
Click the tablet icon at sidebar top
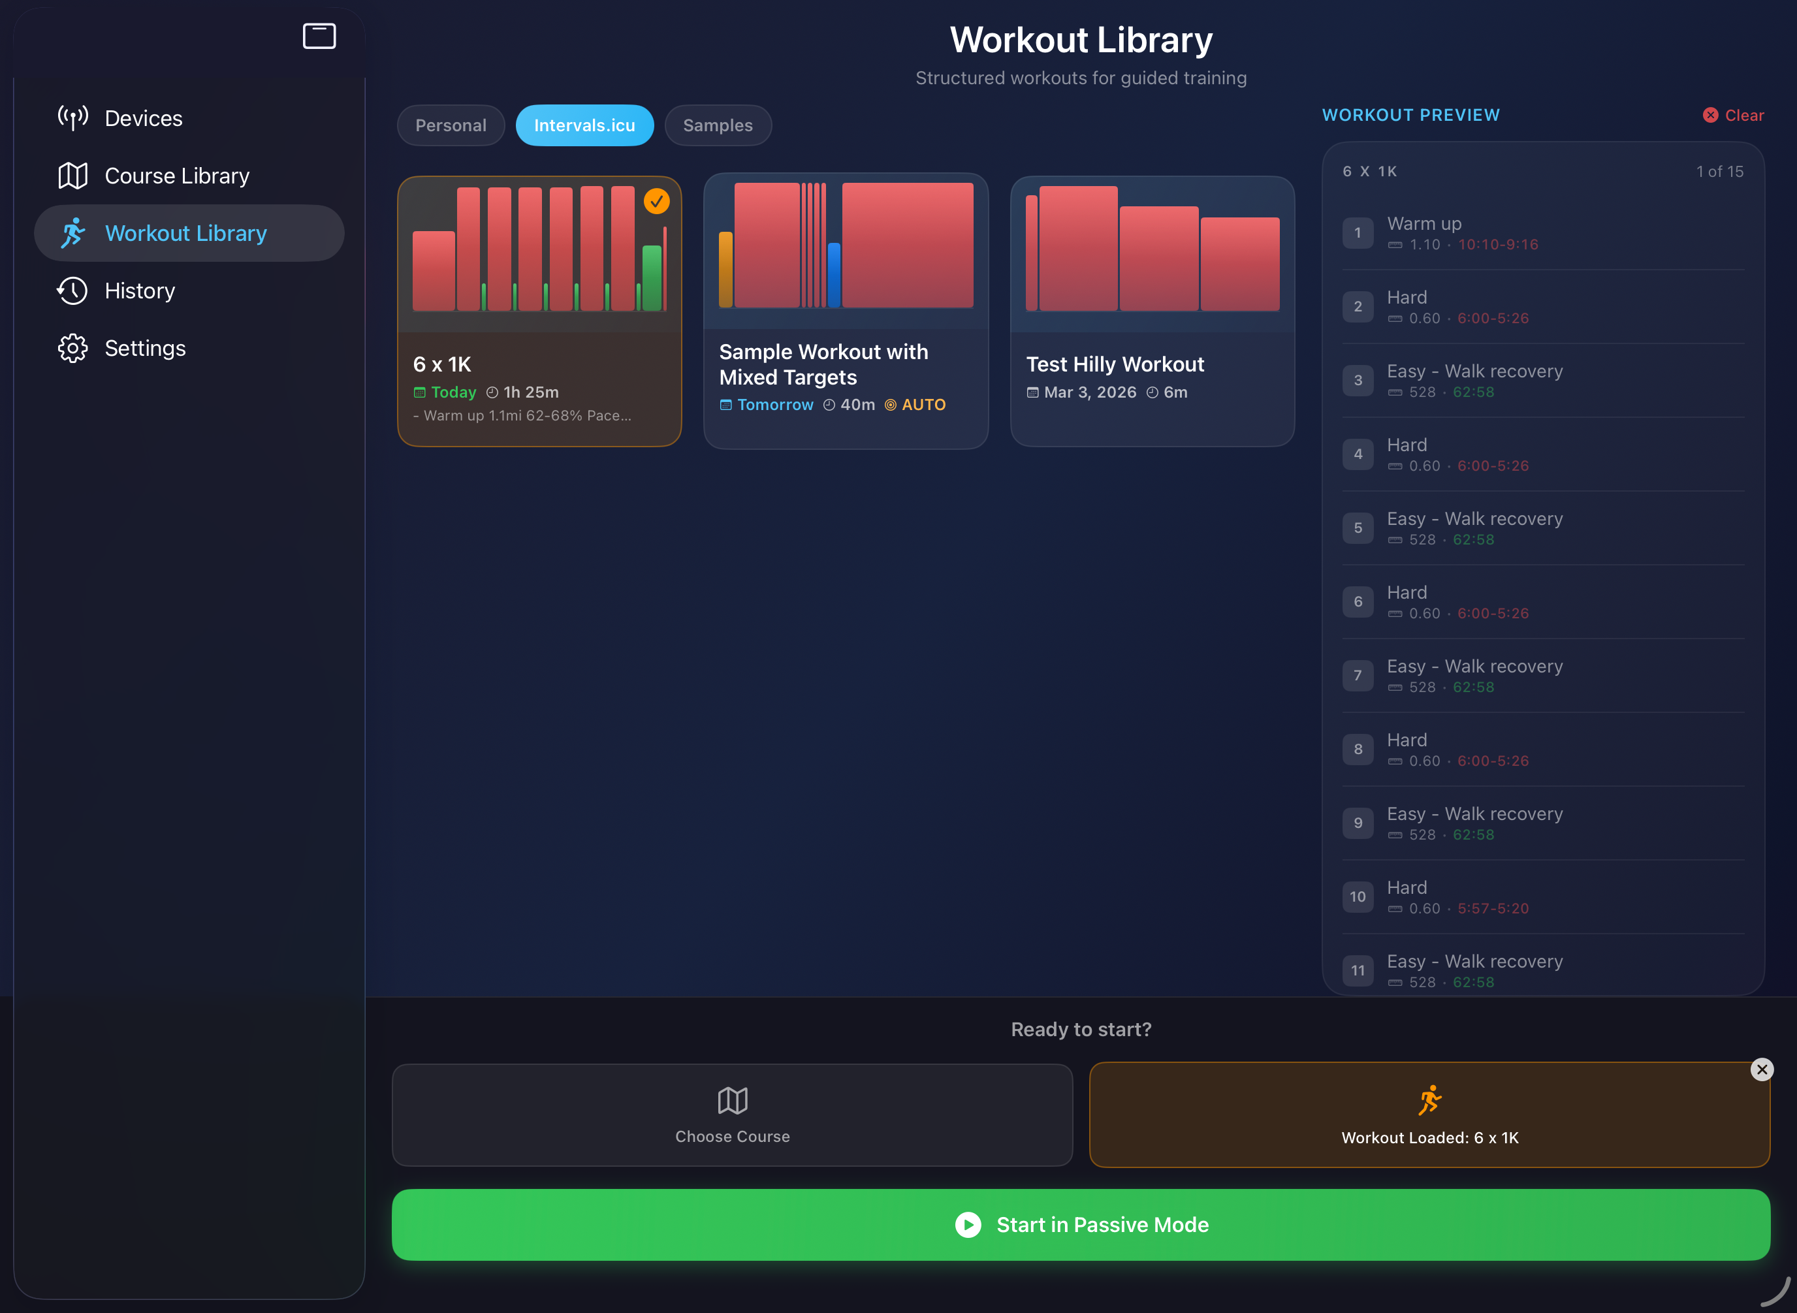click(319, 36)
